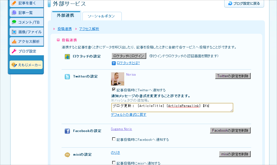Click the ロケタッチの設定 section label
This screenshot has width=277, height=165.
pos(87,56)
